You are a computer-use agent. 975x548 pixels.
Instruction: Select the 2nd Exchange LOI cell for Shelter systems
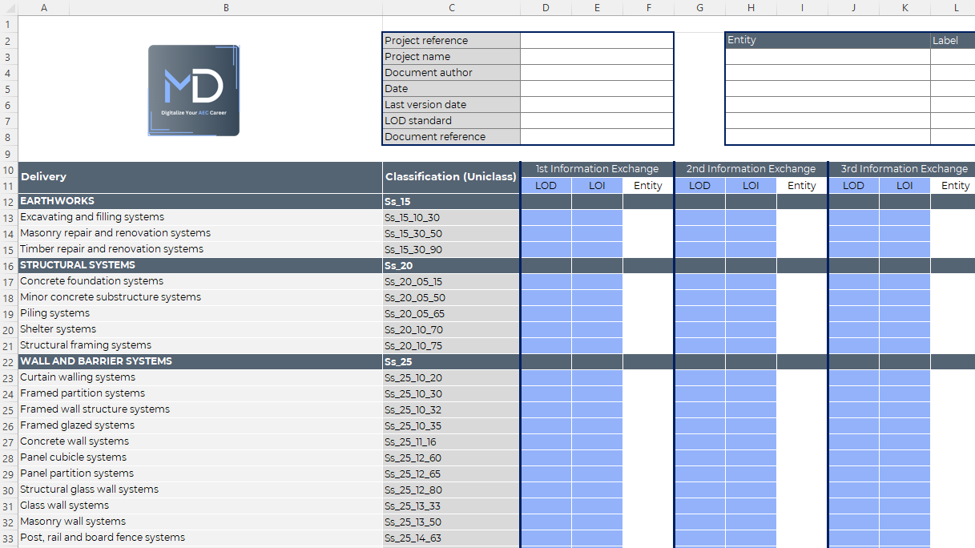point(751,329)
